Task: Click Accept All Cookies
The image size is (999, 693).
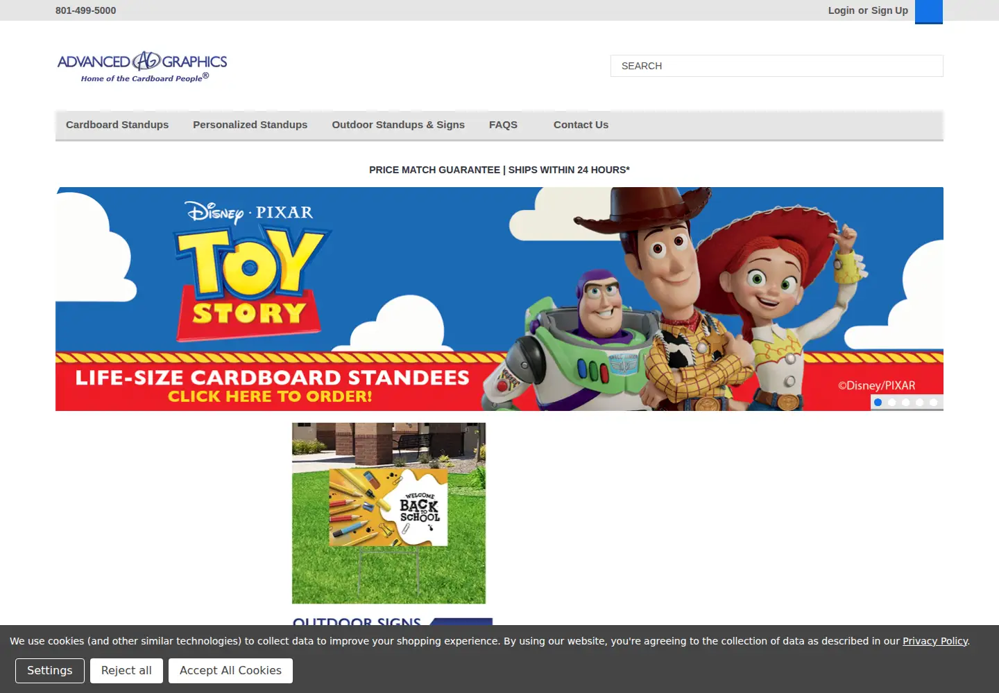Action: pos(230,671)
